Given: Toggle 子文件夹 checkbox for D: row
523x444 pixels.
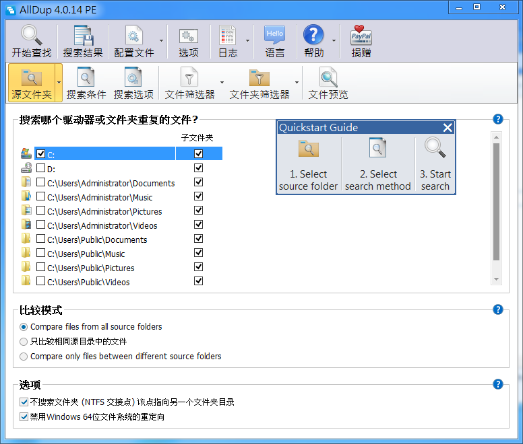Looking at the screenshot, I should tap(198, 168).
